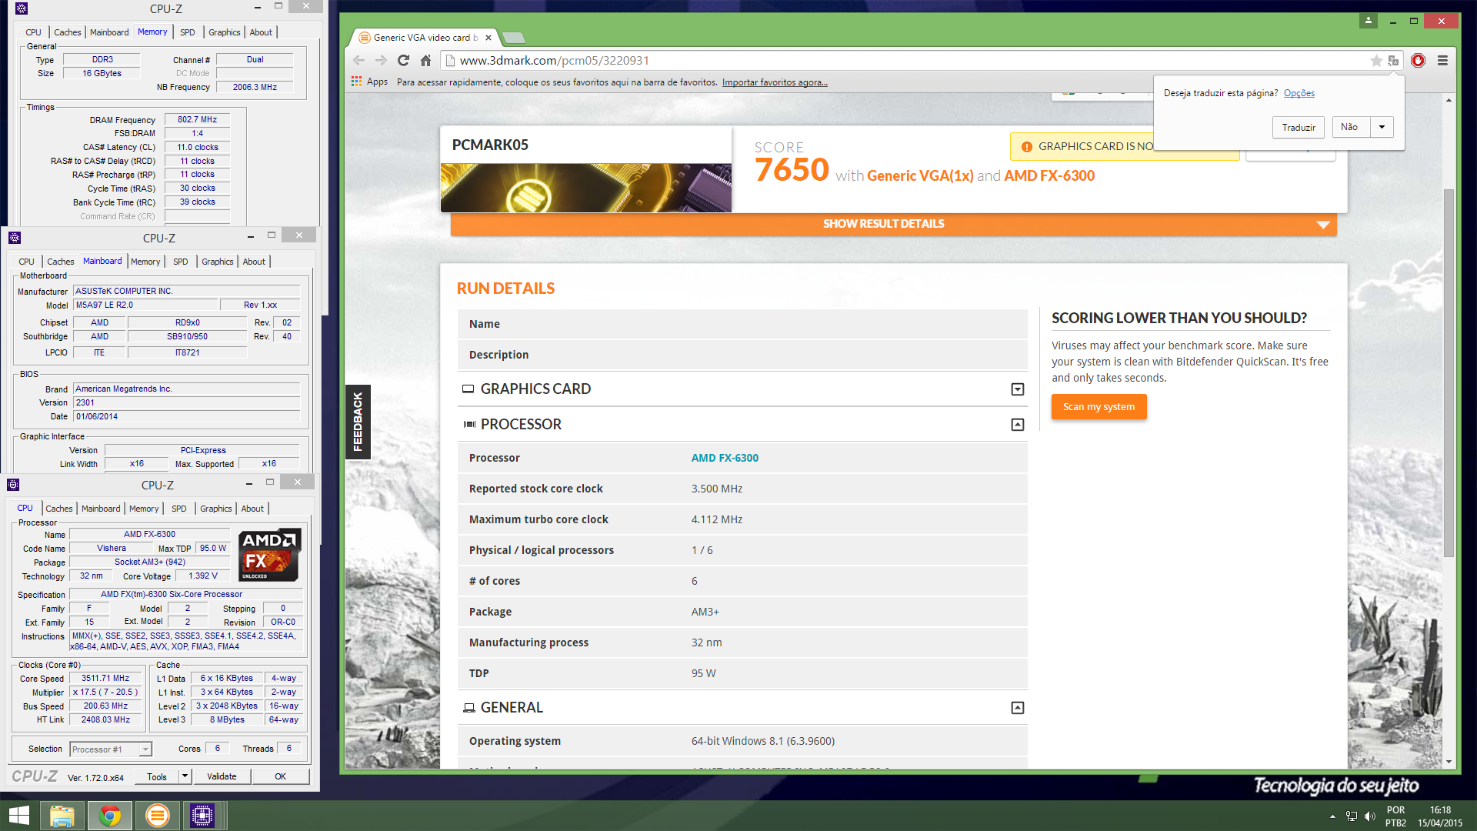1477x831 pixels.
Task: Click Importar favoritos agora link
Action: click(775, 82)
